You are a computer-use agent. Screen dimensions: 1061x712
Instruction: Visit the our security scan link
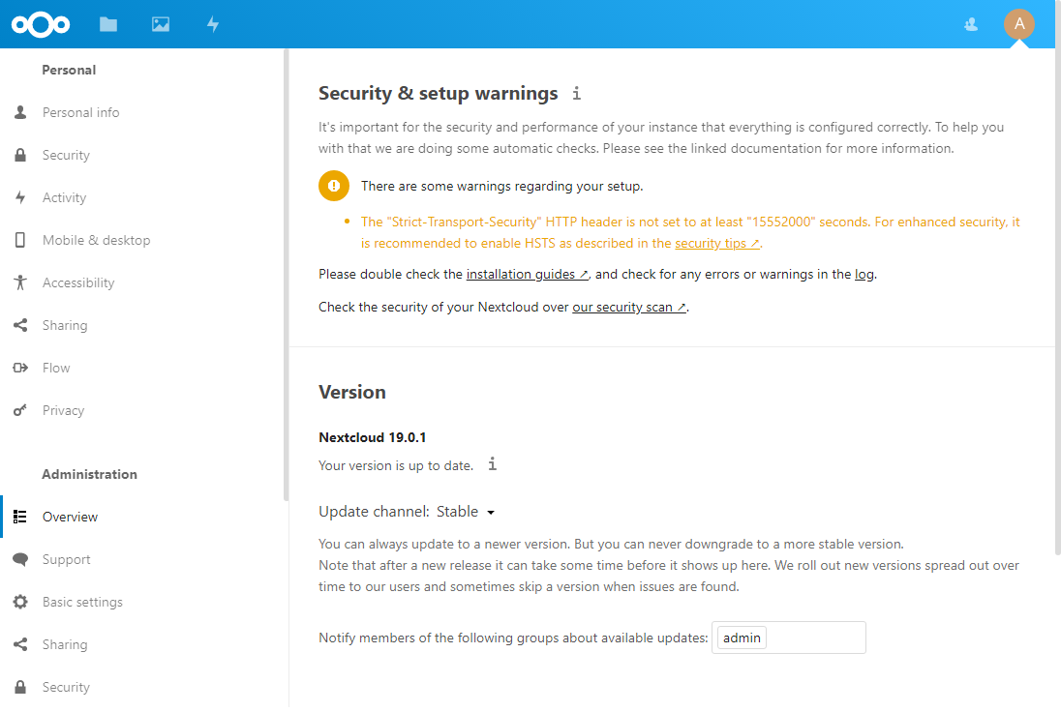[x=629, y=308]
